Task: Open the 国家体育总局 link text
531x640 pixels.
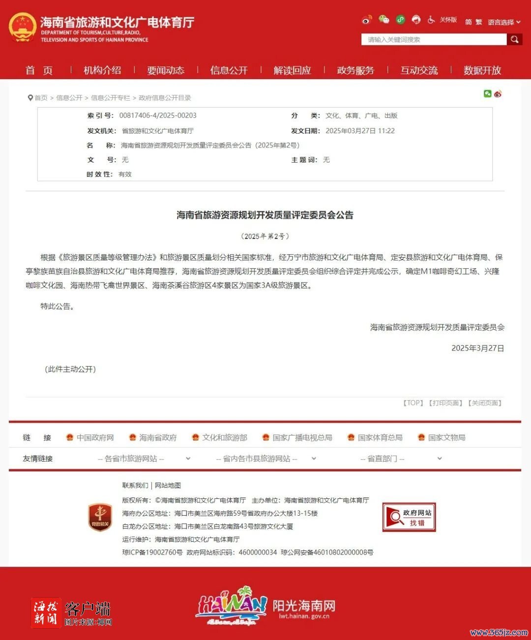Action: (380, 437)
